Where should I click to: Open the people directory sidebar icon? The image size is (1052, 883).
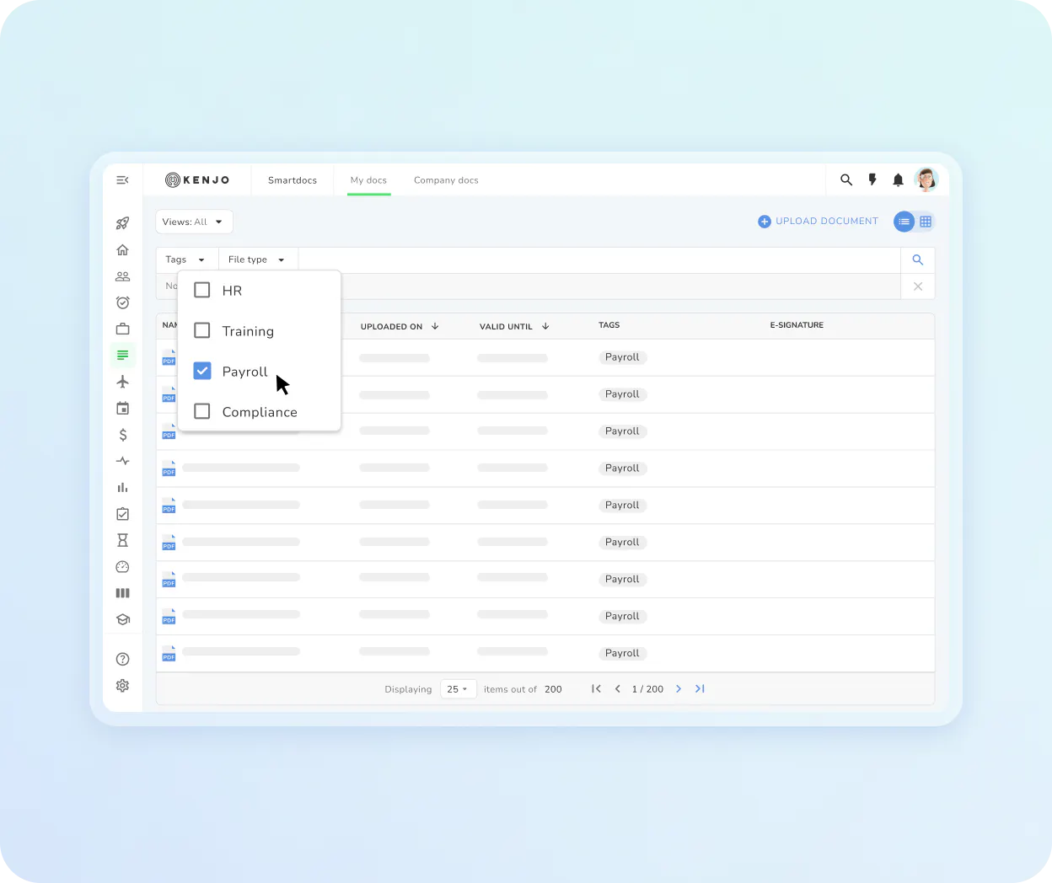coord(122,276)
